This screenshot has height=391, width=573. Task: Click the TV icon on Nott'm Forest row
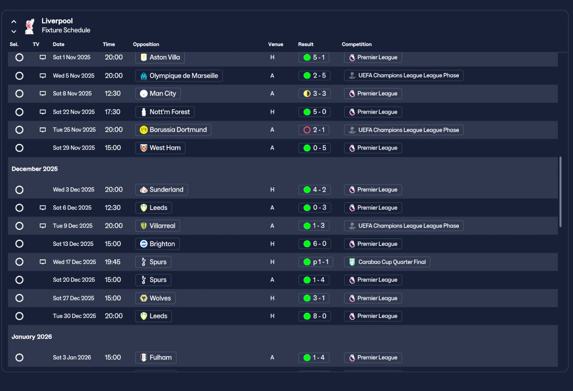pos(43,112)
